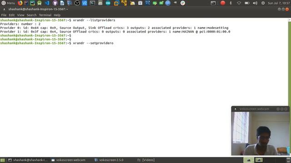Maximize the terminal window
This screenshot has width=291, height=163.
pyautogui.click(x=283, y=9)
